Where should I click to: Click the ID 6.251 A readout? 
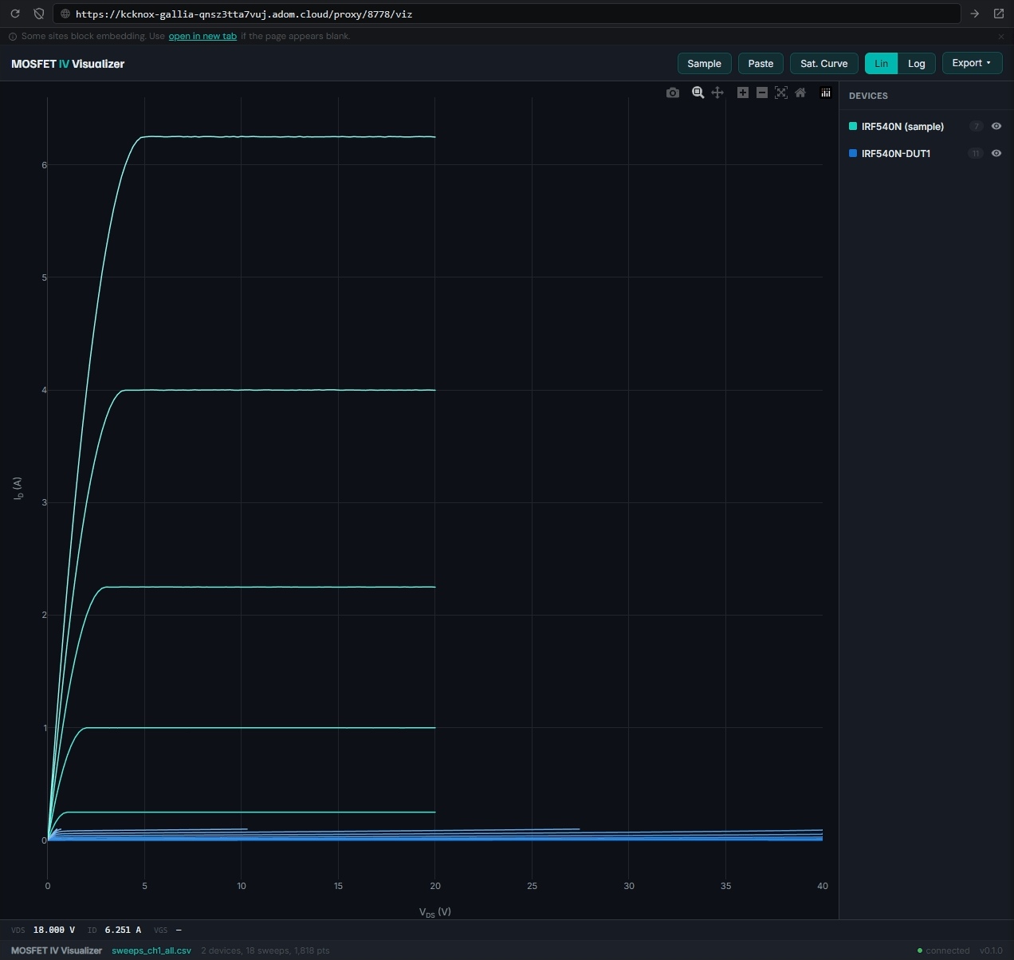[x=114, y=930]
